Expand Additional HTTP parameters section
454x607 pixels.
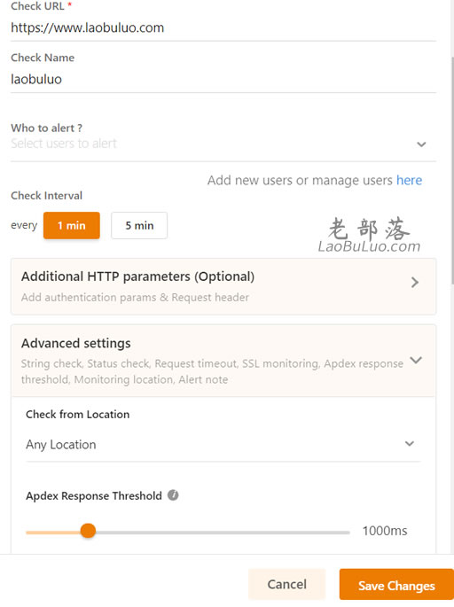point(223,286)
